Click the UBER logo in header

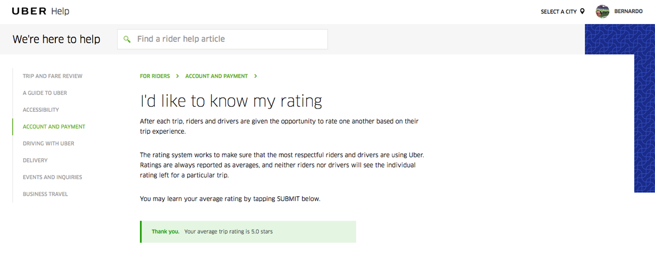(29, 12)
